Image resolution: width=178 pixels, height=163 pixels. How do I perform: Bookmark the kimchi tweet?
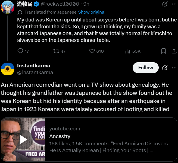164,51
